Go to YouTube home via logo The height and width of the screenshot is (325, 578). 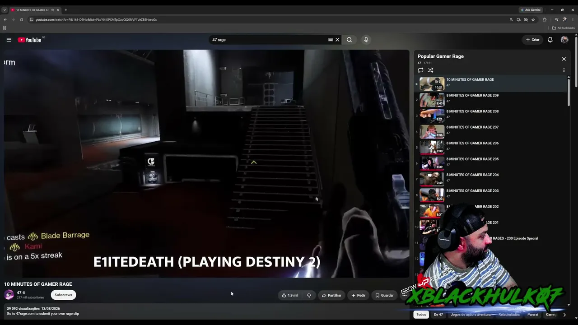pos(30,40)
